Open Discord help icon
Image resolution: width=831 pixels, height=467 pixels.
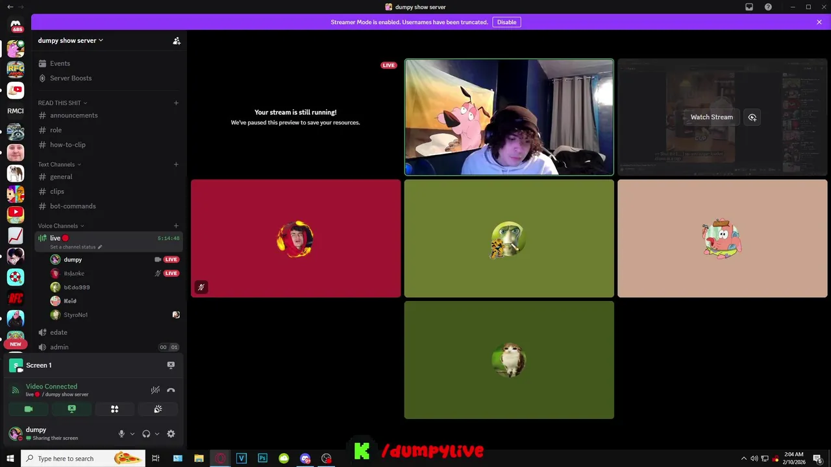[x=769, y=7]
